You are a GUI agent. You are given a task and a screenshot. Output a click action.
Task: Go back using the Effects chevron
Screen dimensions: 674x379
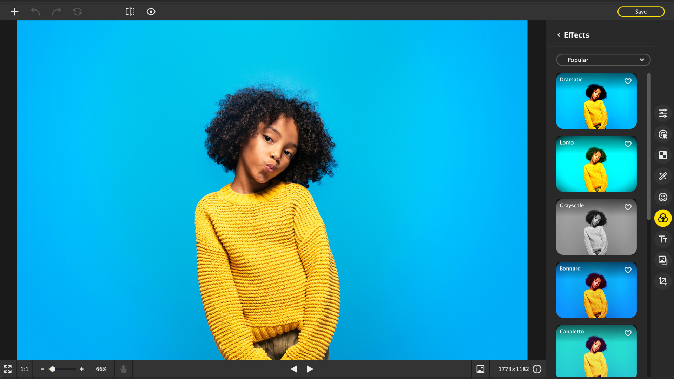[x=559, y=35]
